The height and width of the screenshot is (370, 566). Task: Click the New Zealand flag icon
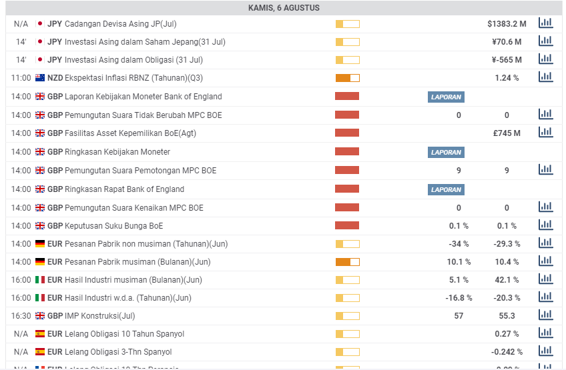point(40,78)
